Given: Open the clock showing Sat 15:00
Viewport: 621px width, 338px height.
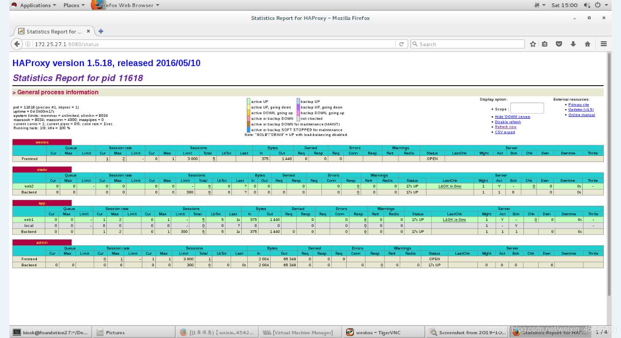Looking at the screenshot, I should tap(564, 5).
